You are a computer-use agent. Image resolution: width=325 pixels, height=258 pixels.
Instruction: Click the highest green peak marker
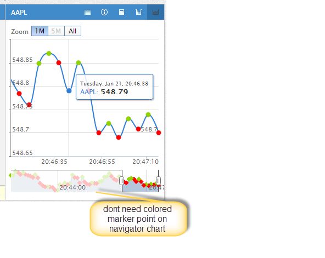coord(49,54)
